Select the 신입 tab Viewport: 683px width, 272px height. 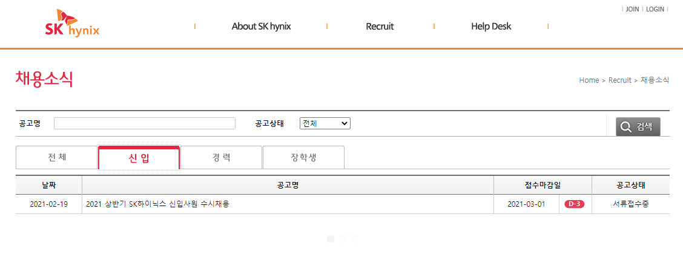pyautogui.click(x=139, y=158)
